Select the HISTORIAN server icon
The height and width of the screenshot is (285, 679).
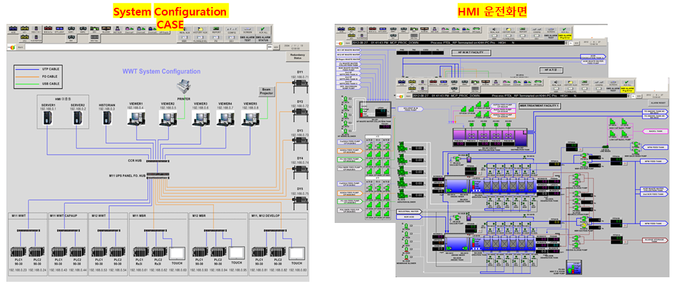coord(107,118)
